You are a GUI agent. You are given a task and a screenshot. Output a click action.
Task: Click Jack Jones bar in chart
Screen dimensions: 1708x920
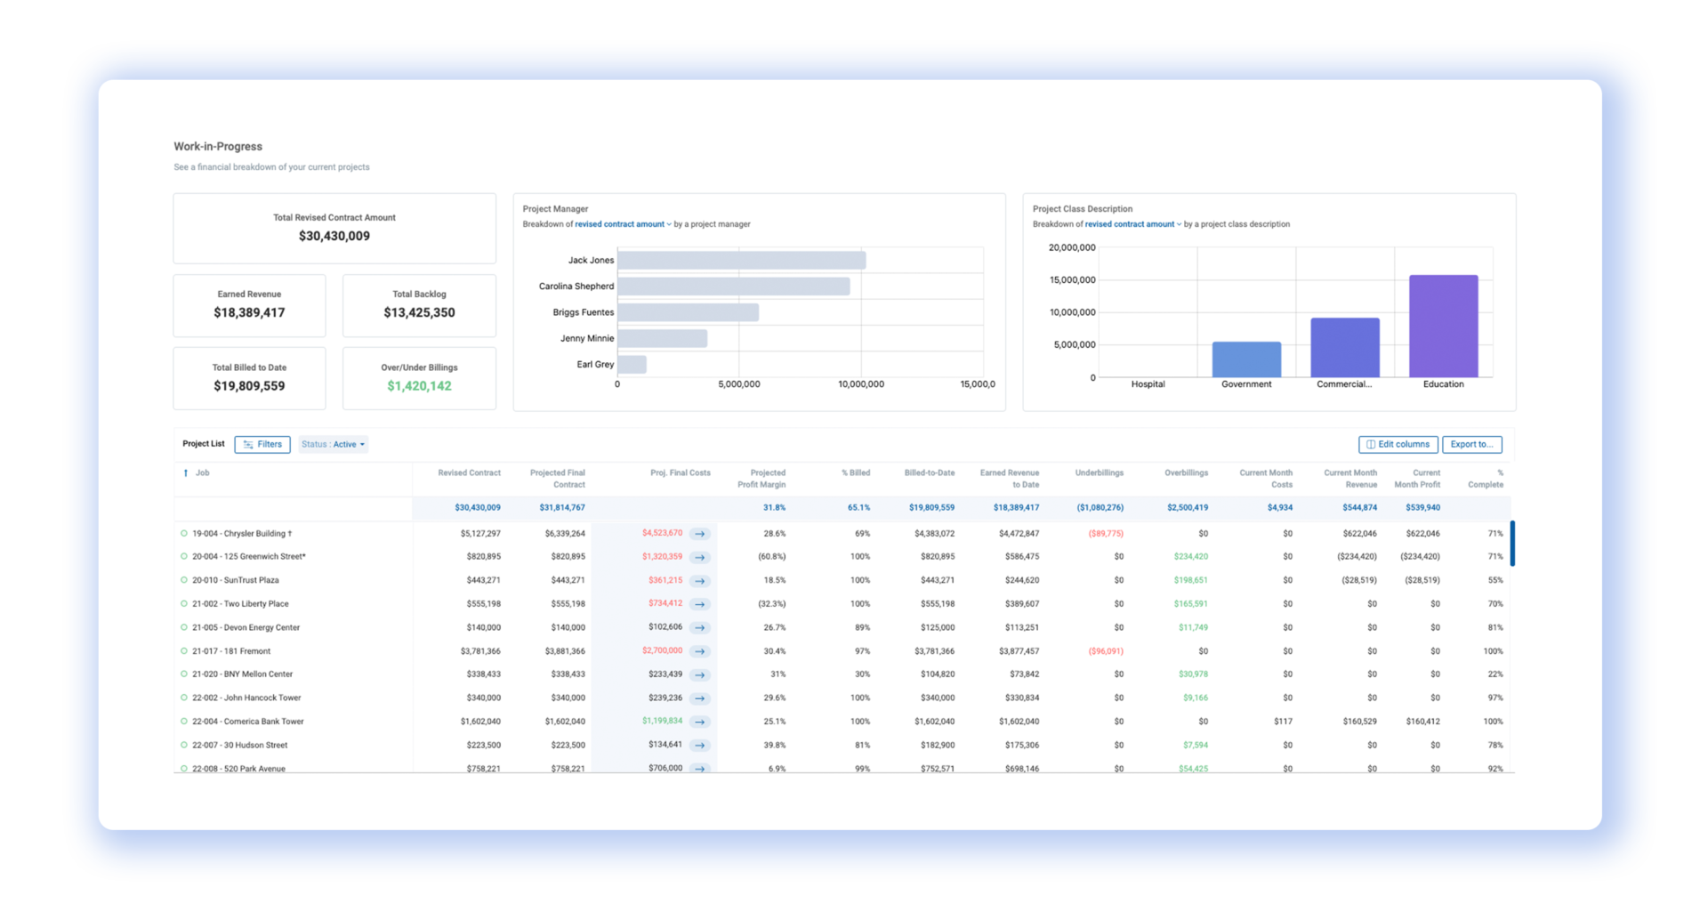pyautogui.click(x=741, y=260)
